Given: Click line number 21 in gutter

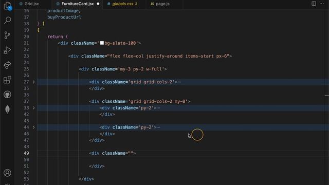Looking at the screenshot, I should [26, 43].
